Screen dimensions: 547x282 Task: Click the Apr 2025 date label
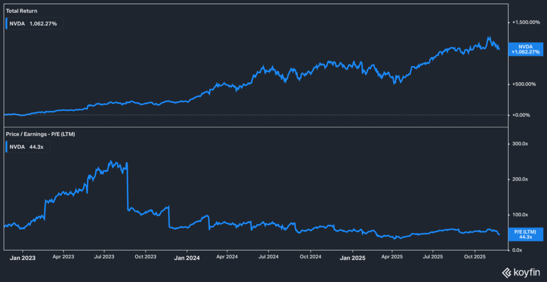click(x=392, y=258)
